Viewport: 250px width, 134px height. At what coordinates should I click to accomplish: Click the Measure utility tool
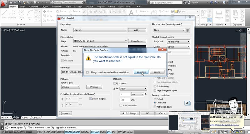coord(219,15)
